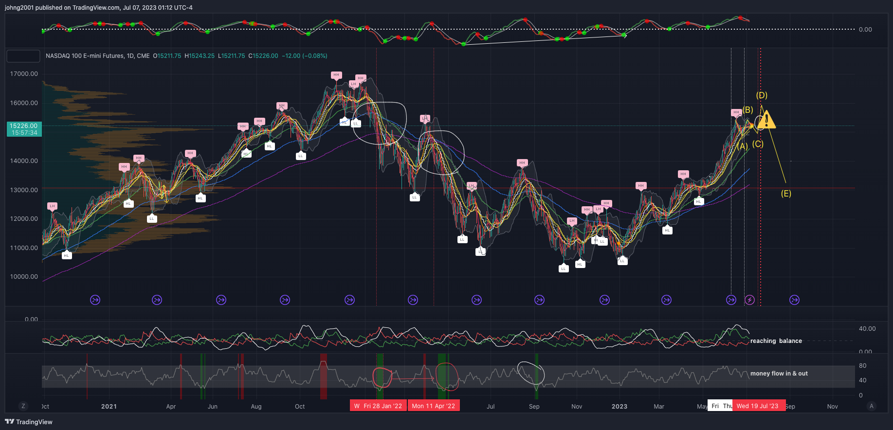Viewport: 893px width, 430px height.
Task: Select the 'money flow in & out' annotation
Action: pos(779,374)
